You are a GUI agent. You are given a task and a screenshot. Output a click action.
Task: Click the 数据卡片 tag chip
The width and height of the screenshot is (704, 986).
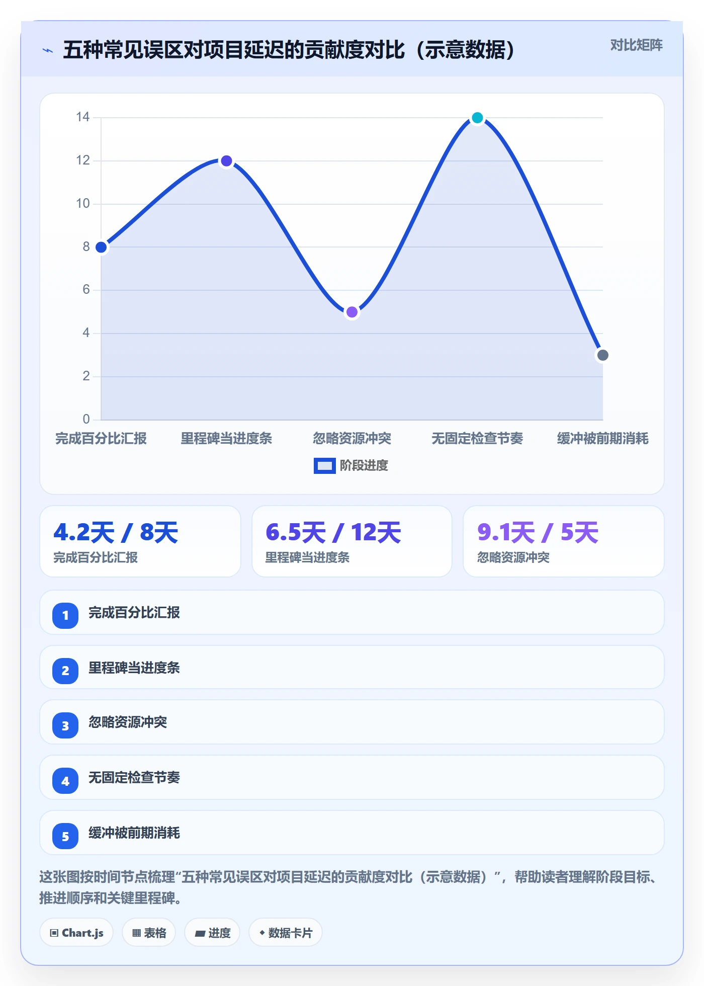click(286, 933)
